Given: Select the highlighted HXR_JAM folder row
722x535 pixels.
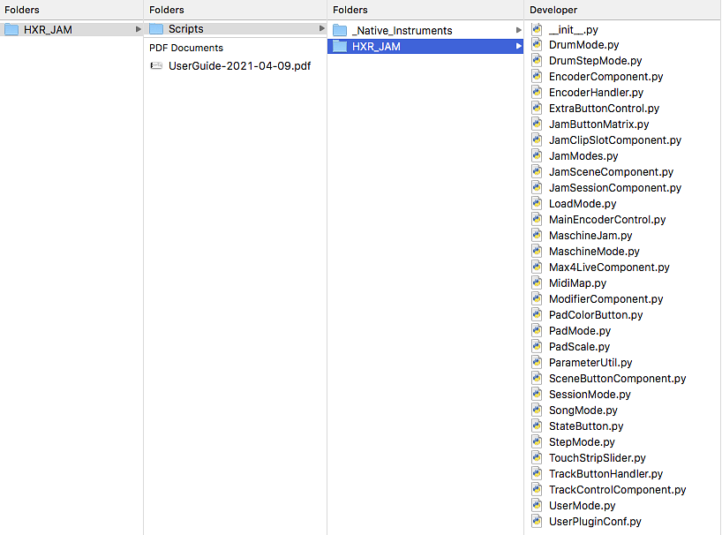Looking at the screenshot, I should click(425, 46).
